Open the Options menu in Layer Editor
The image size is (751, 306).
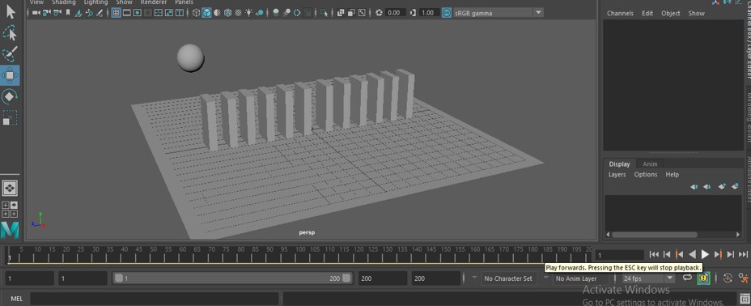click(646, 175)
